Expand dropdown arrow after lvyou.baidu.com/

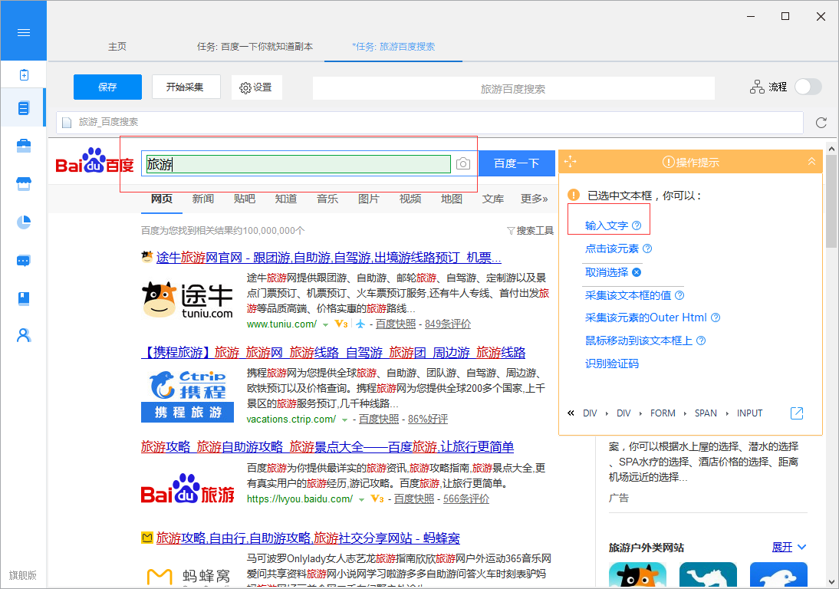(x=362, y=500)
